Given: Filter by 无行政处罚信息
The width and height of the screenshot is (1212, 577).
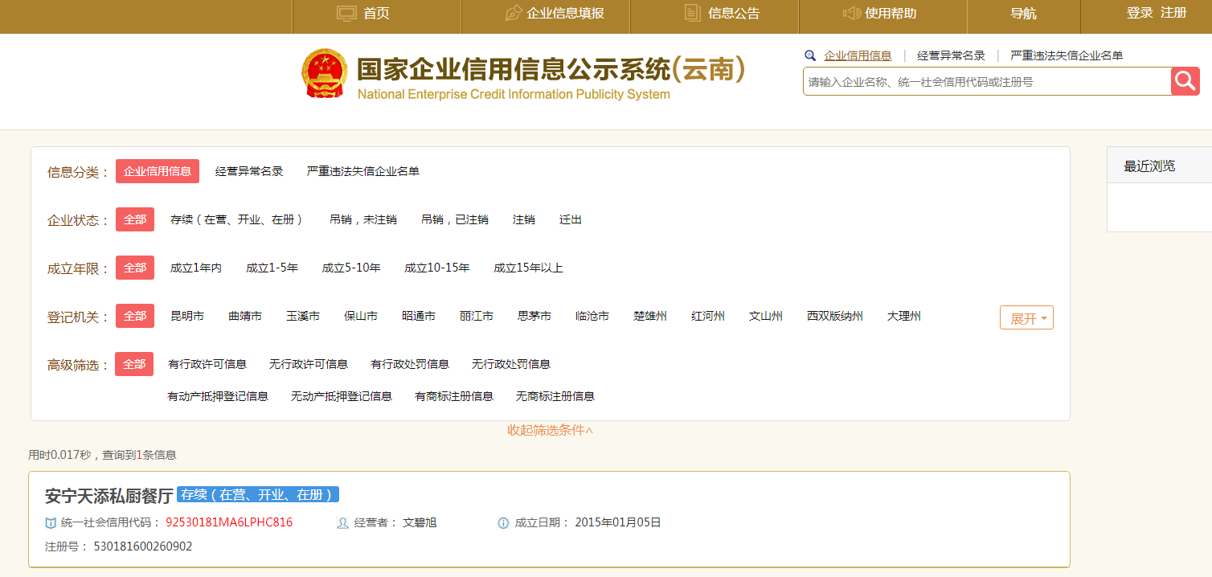Looking at the screenshot, I should 511,364.
